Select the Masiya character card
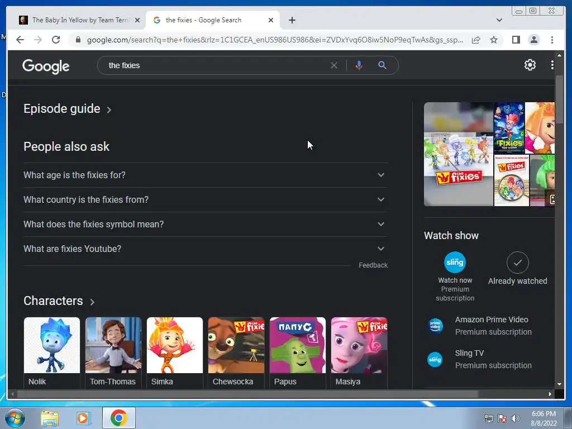The image size is (572, 429). pos(359,352)
